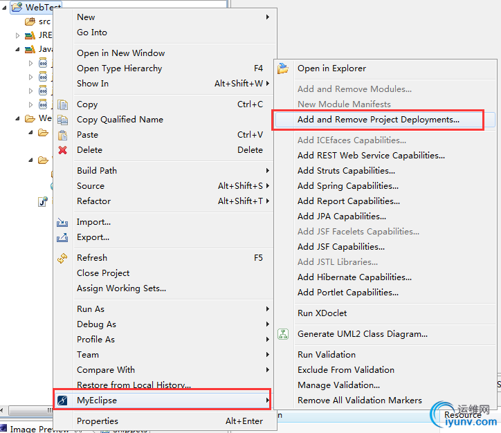Screen dimensions: 501x433
Task: Select Add JSF Capabilities
Action: pos(341,247)
